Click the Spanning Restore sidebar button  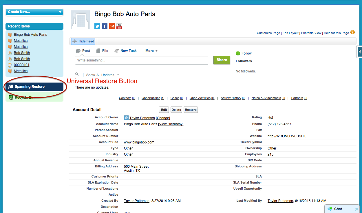click(34, 87)
